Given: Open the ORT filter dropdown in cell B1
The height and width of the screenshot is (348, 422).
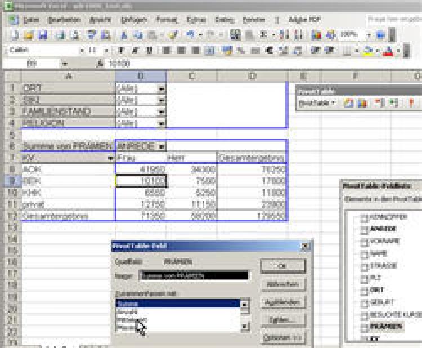Looking at the screenshot, I should [x=161, y=88].
